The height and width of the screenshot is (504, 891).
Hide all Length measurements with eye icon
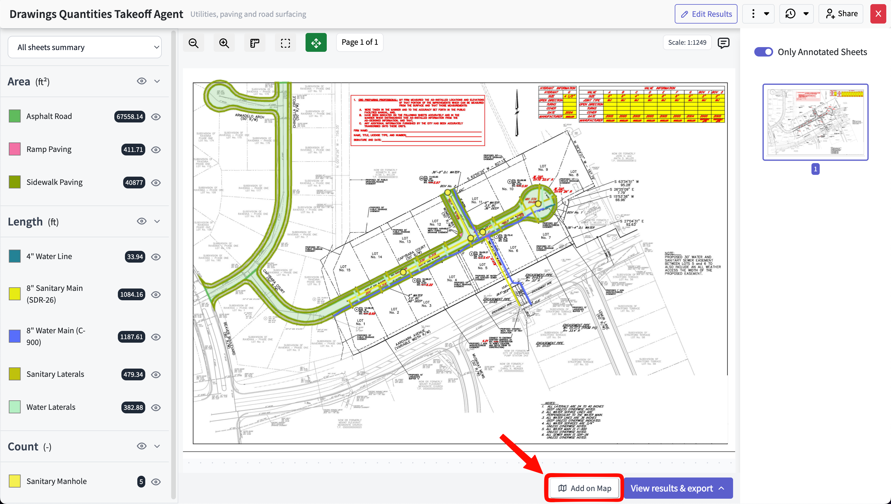pyautogui.click(x=142, y=221)
